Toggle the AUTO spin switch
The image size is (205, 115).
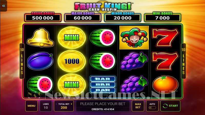[x=152, y=108]
